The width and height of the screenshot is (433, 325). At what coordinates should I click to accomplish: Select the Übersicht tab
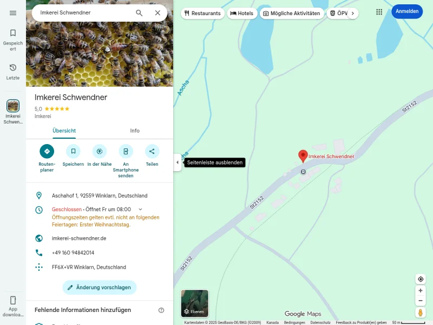(64, 131)
